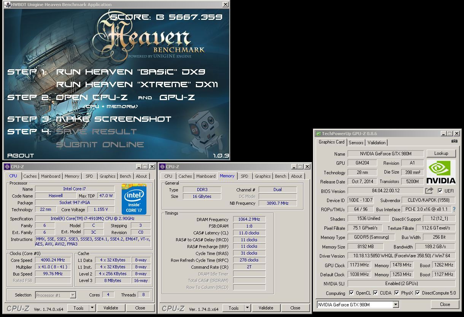Click the Bus Interface question mark icon

point(454,209)
